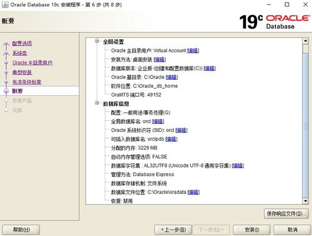The image size is (312, 236).
Task: Click the 保存响应文件(S)... button
Action: pyautogui.click(x=286, y=214)
